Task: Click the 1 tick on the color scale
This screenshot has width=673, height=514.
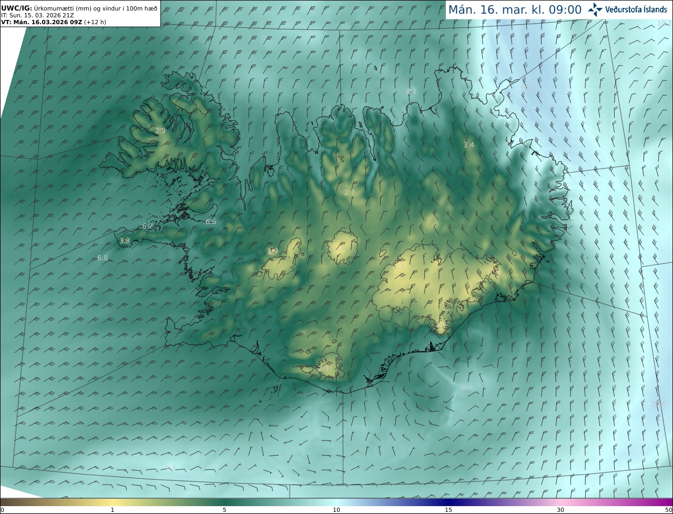Action: point(113,510)
